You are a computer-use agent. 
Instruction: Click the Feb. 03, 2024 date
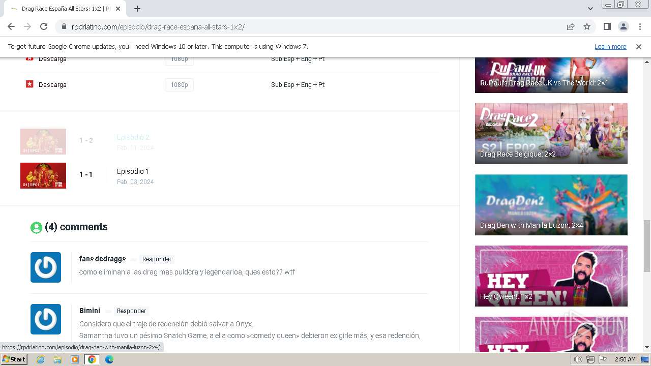[135, 182]
